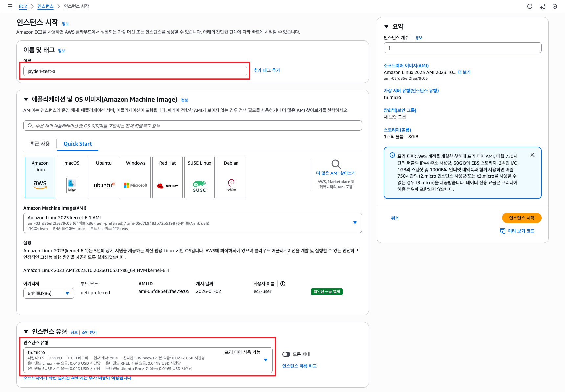Click 정보 link next to 인스턴스 유형 heading
The height and width of the screenshot is (392, 565).
point(74,333)
